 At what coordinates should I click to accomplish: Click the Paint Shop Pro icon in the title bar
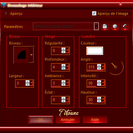pyautogui.click(x=4, y=5)
